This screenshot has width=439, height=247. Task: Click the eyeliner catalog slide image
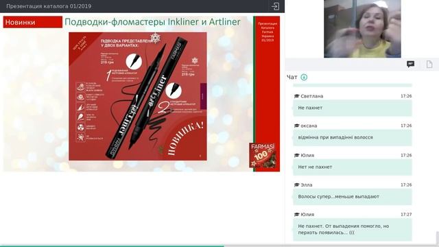pyautogui.click(x=138, y=96)
